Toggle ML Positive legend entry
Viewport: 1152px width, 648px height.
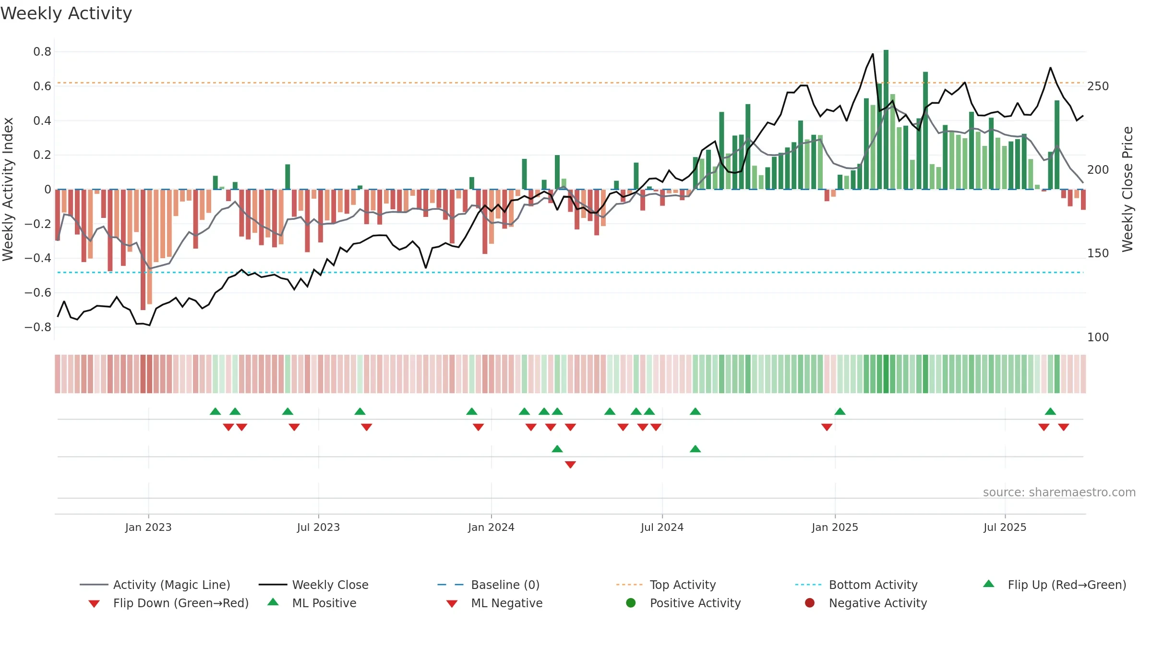click(312, 603)
